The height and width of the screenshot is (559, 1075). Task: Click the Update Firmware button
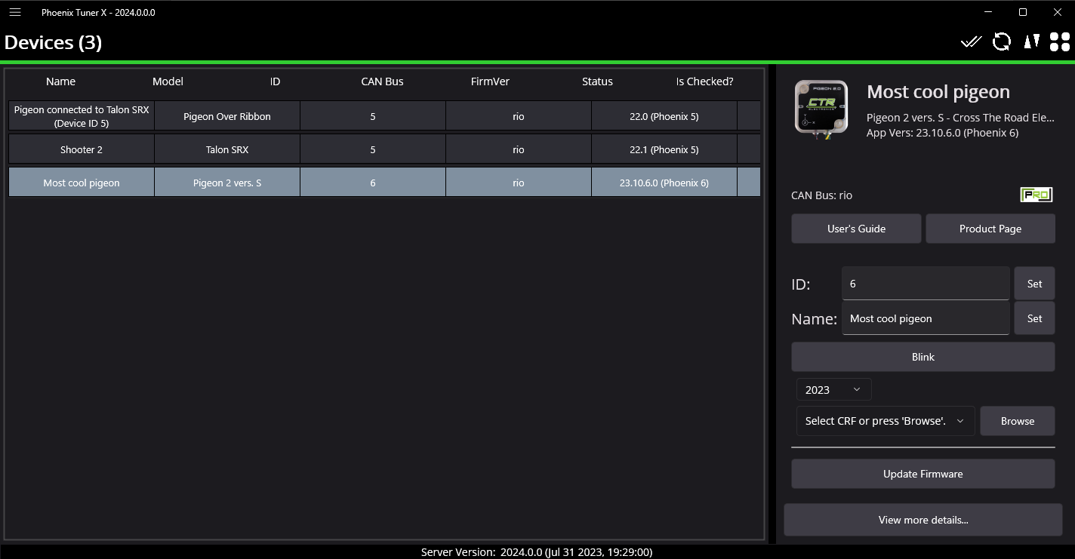click(923, 474)
